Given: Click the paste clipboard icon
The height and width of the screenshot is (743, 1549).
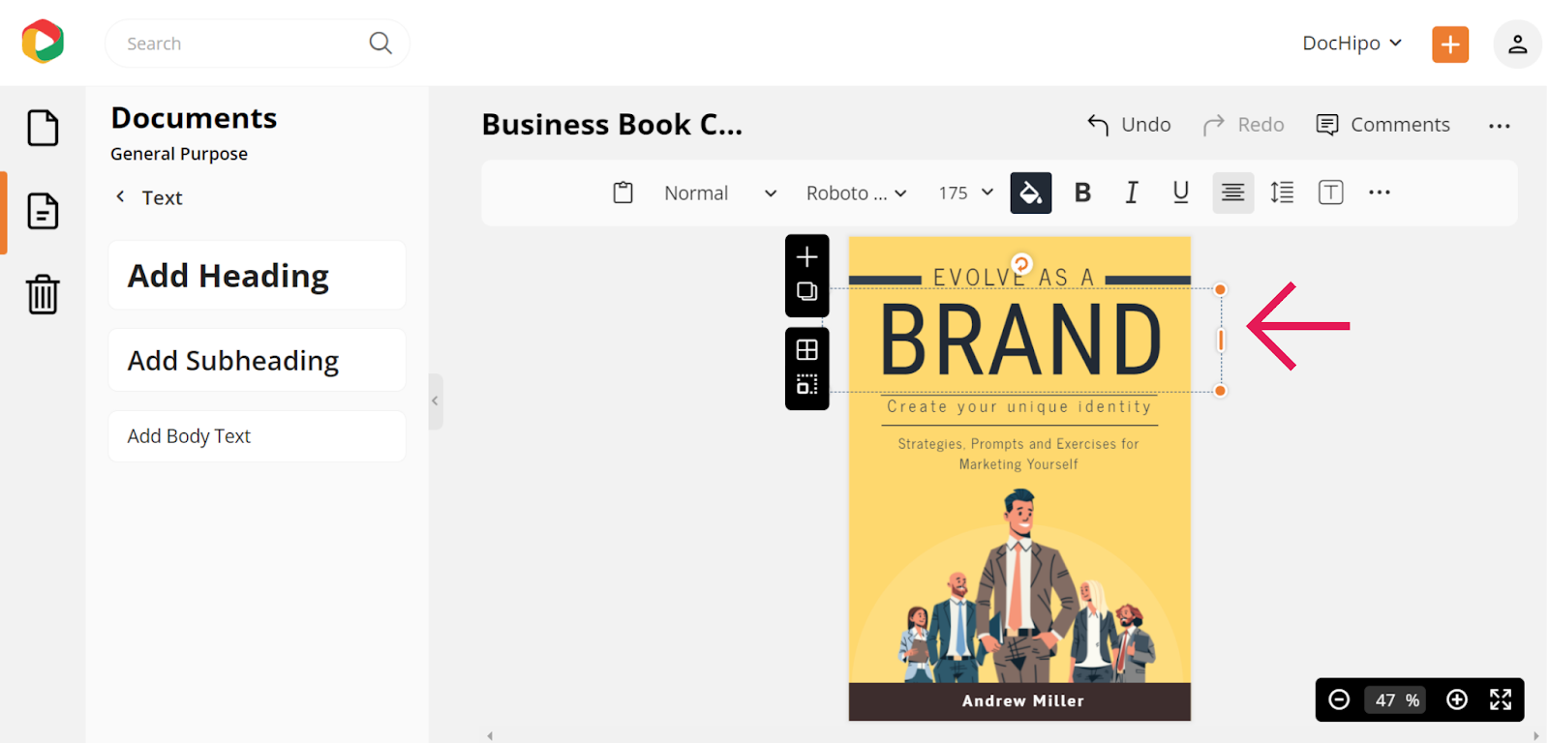Looking at the screenshot, I should pos(623,193).
